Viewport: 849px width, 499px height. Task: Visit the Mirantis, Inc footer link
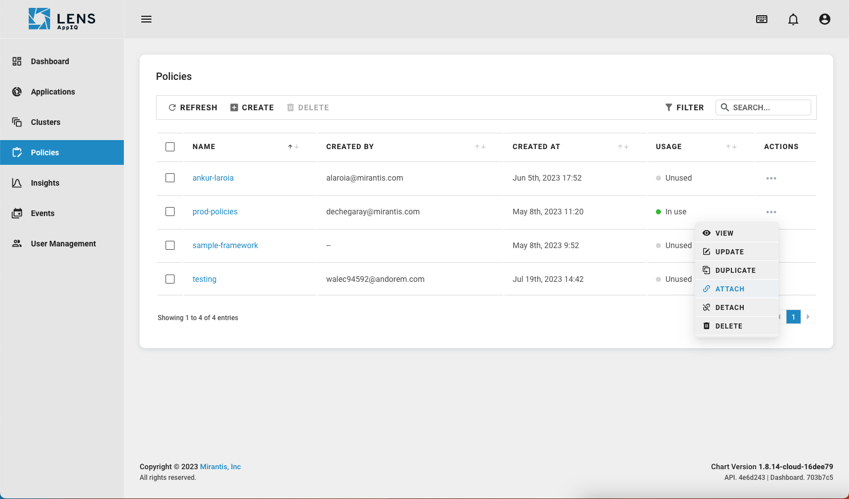[x=221, y=466]
